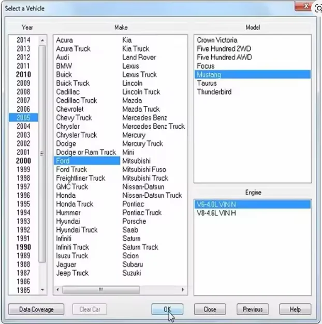Choose Mercedes Benz Truck make
The width and height of the screenshot is (322, 324).
coord(153,126)
